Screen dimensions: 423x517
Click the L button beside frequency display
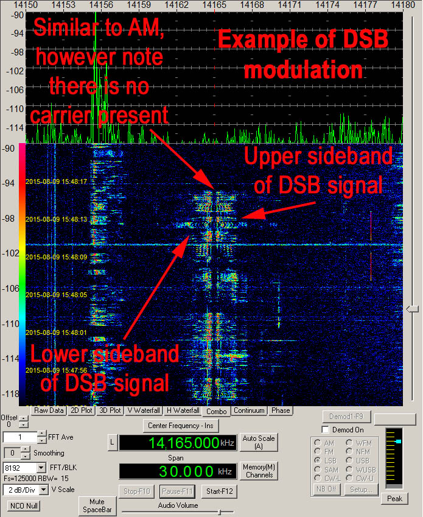(113, 443)
